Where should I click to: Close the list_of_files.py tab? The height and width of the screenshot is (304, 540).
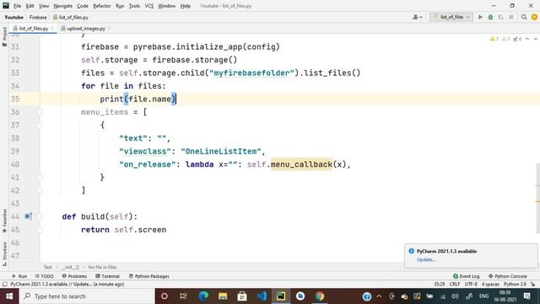point(52,28)
